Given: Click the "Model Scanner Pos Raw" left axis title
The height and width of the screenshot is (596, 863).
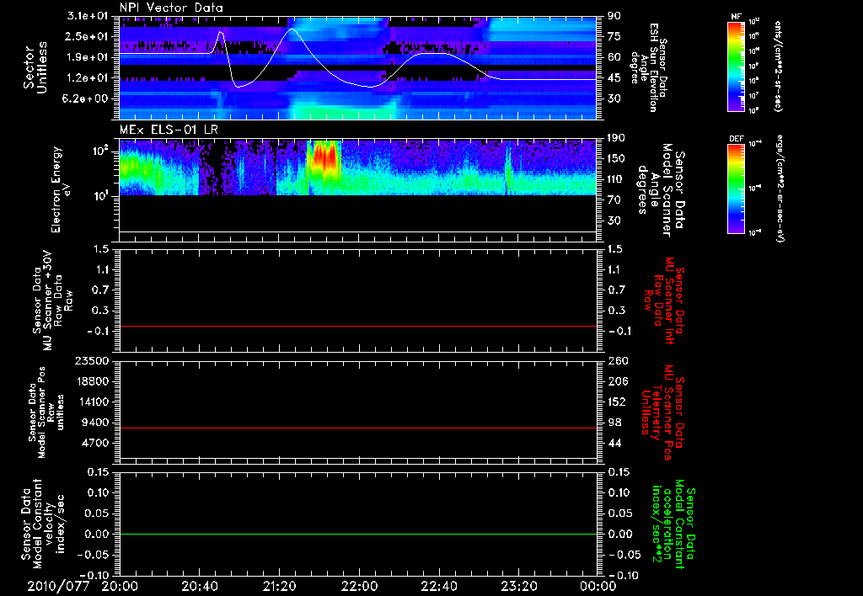Looking at the screenshot, I should click(46, 412).
